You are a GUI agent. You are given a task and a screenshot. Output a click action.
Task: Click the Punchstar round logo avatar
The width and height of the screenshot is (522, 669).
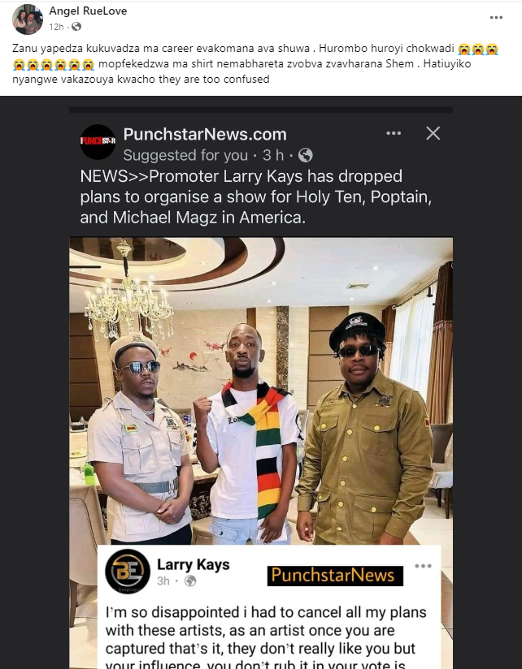click(x=98, y=141)
